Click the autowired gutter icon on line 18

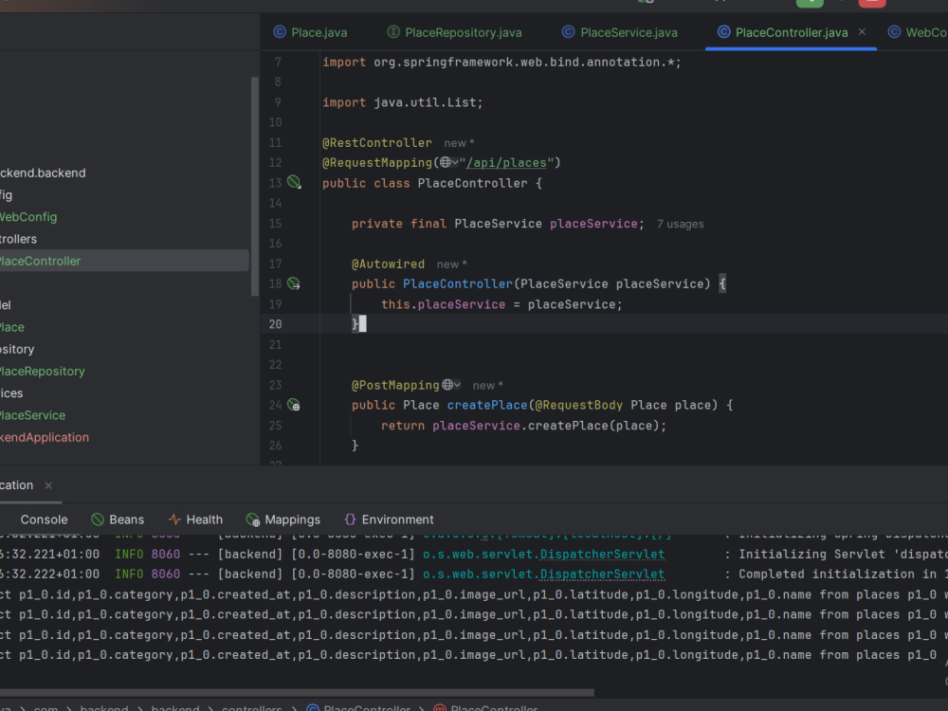point(294,283)
